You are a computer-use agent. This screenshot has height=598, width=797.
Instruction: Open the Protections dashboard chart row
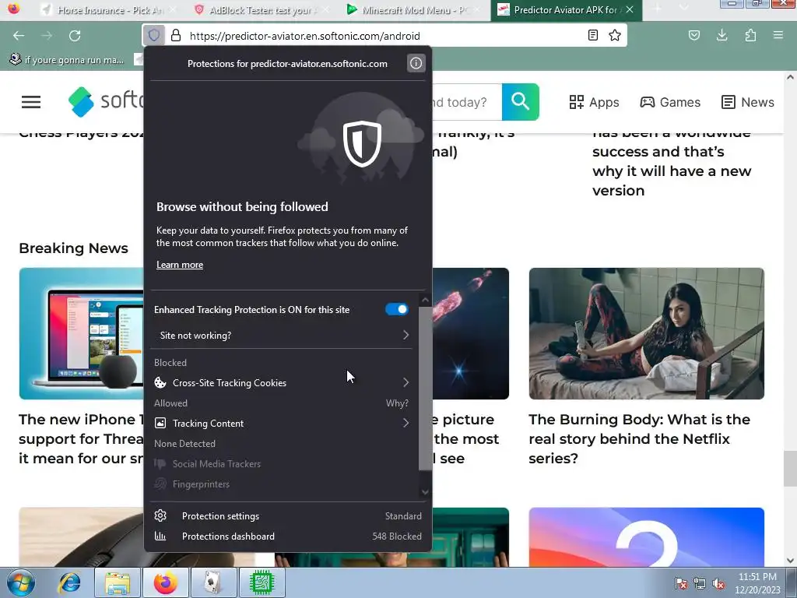[288, 536]
